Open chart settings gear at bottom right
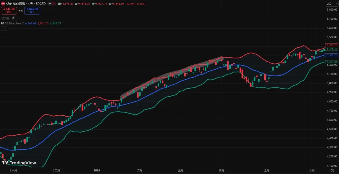 point(332,170)
